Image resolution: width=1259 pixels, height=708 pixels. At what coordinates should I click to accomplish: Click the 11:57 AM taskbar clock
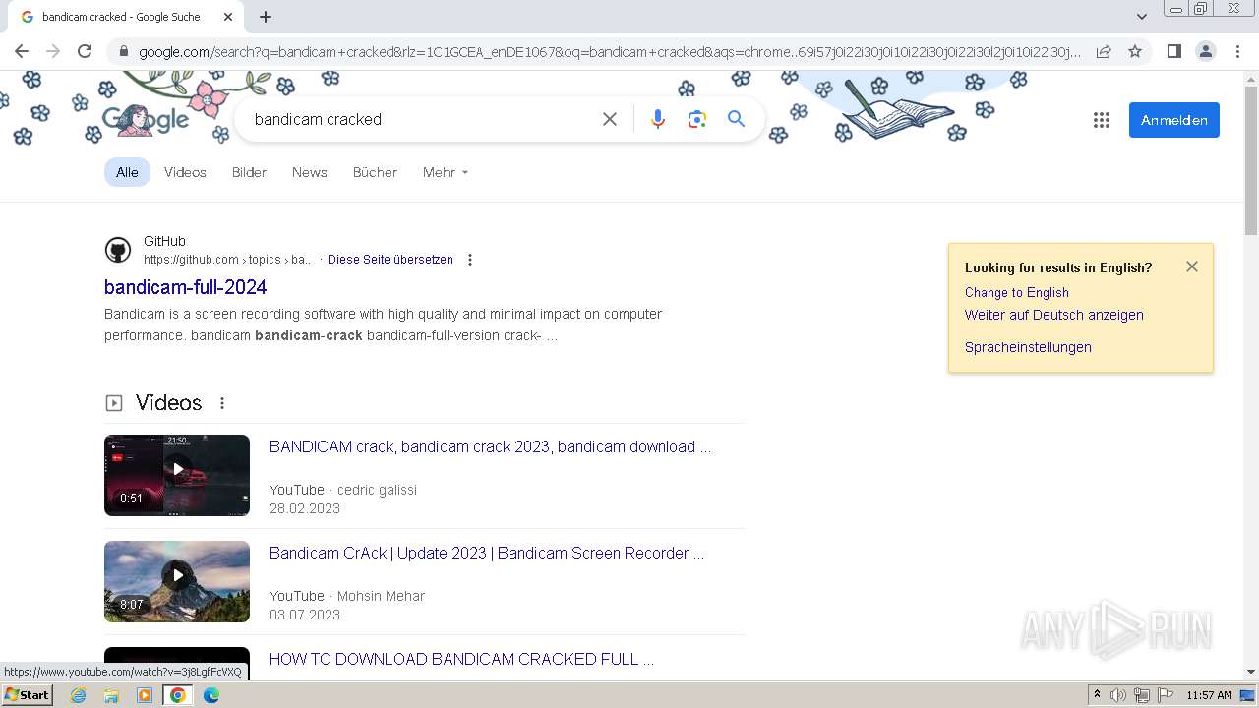tap(1209, 695)
